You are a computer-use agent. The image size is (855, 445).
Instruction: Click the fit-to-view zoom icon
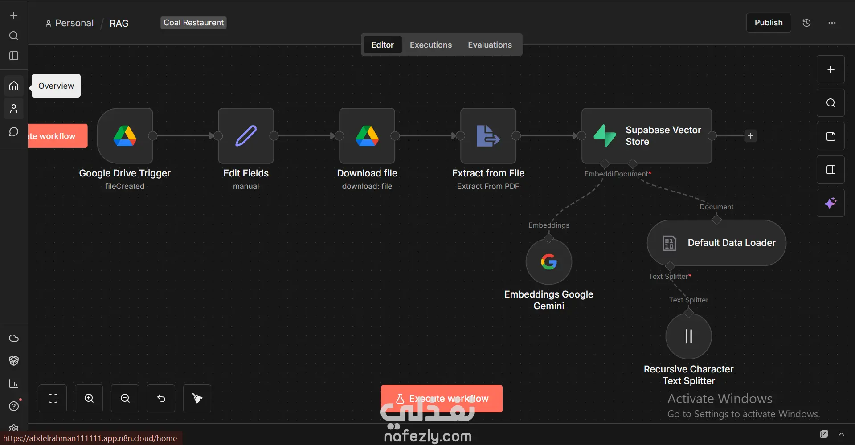point(53,398)
